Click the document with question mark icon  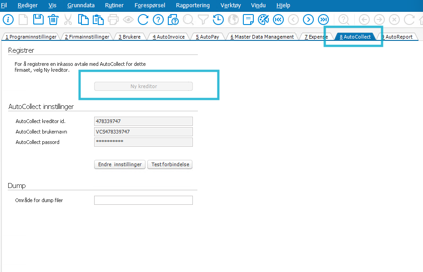[173, 20]
